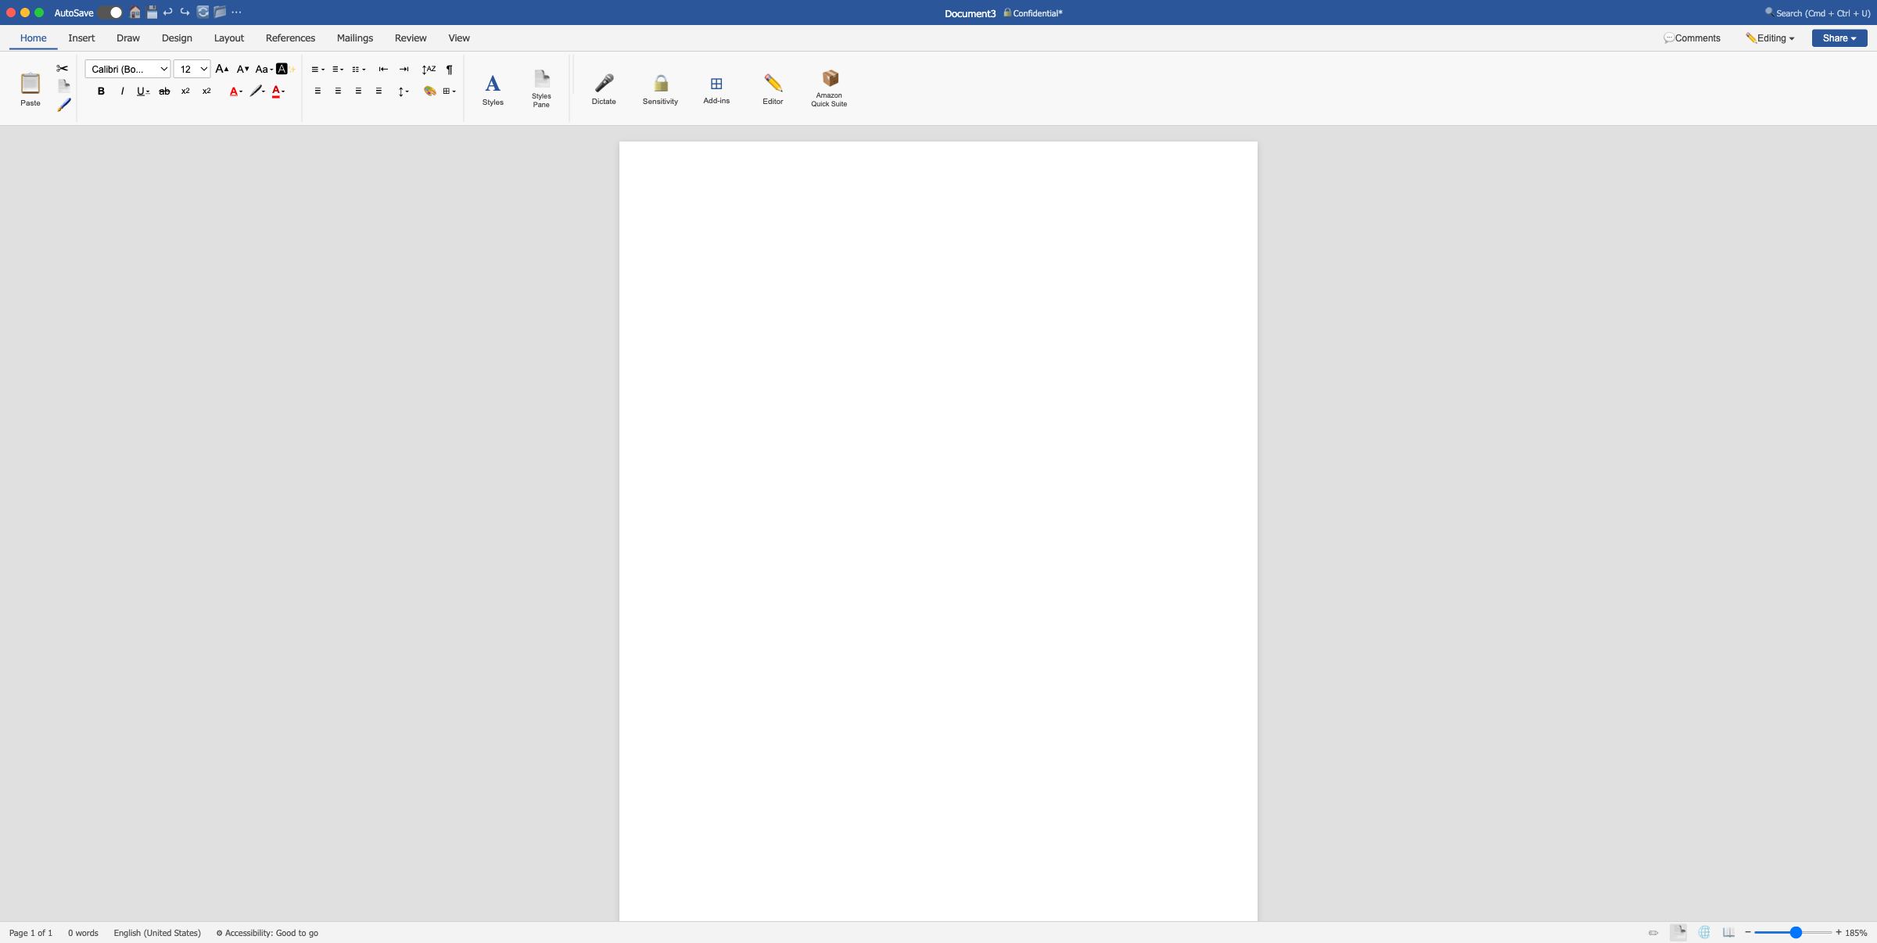Open the Add-ins panel
The image size is (1877, 943).
point(716,88)
